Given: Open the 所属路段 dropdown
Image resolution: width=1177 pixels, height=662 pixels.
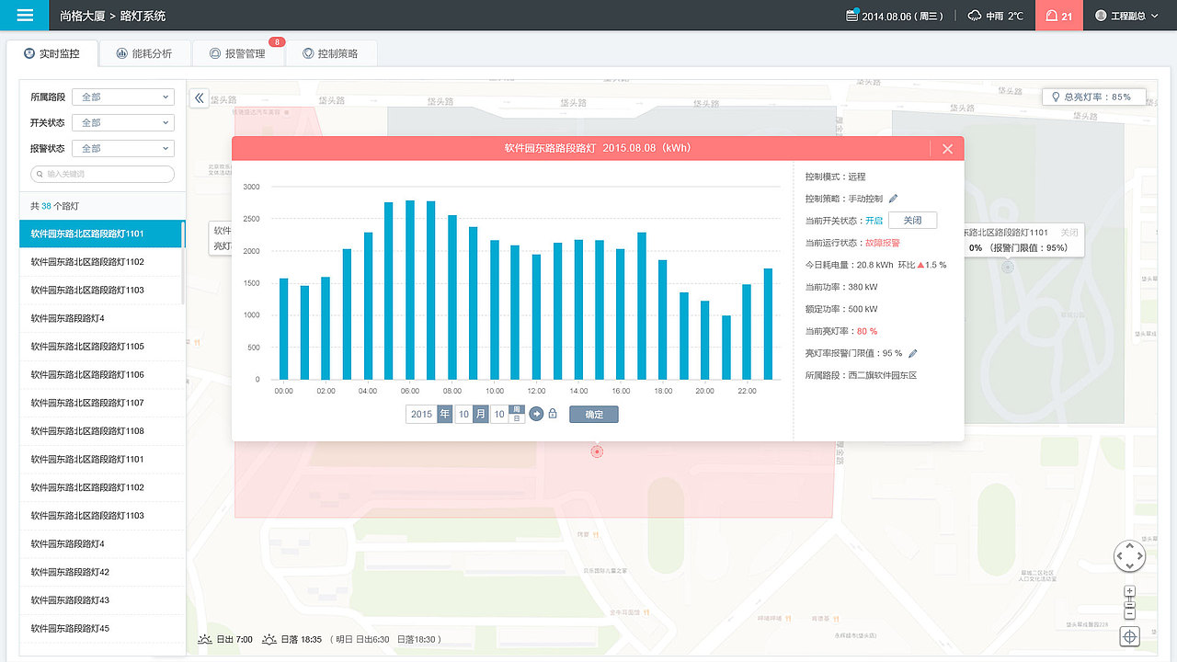Looking at the screenshot, I should [124, 97].
